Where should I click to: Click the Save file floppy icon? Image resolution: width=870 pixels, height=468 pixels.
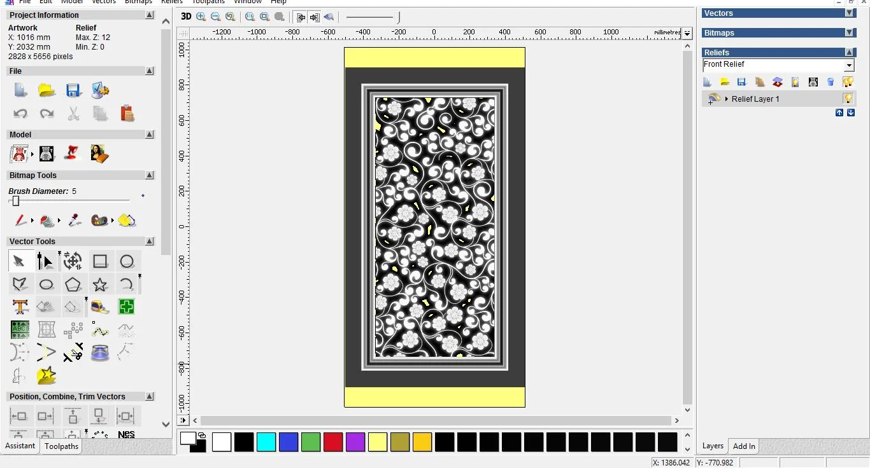coord(73,90)
